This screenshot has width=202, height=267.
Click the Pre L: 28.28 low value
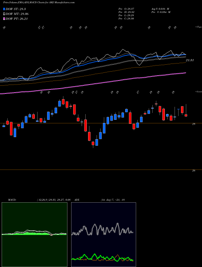click(x=127, y=15)
